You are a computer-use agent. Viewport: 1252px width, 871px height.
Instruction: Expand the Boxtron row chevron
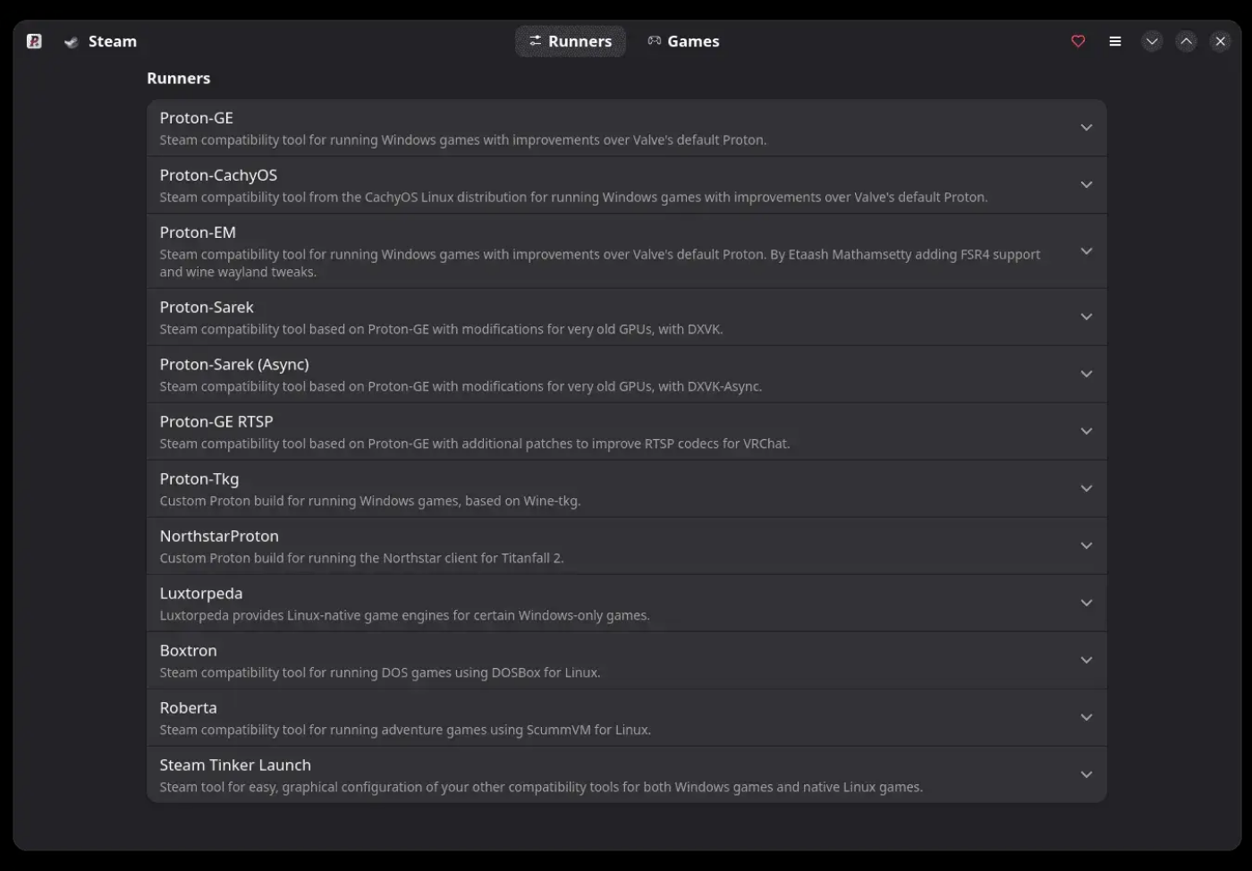[1087, 660]
